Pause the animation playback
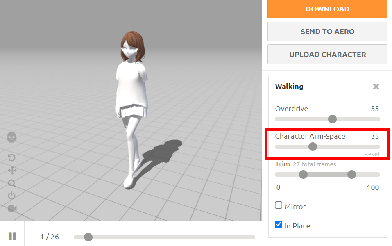 12,236
